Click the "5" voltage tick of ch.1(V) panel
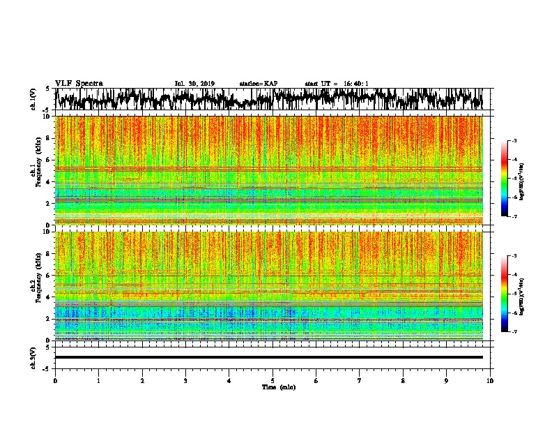552x427 pixels. [47, 89]
